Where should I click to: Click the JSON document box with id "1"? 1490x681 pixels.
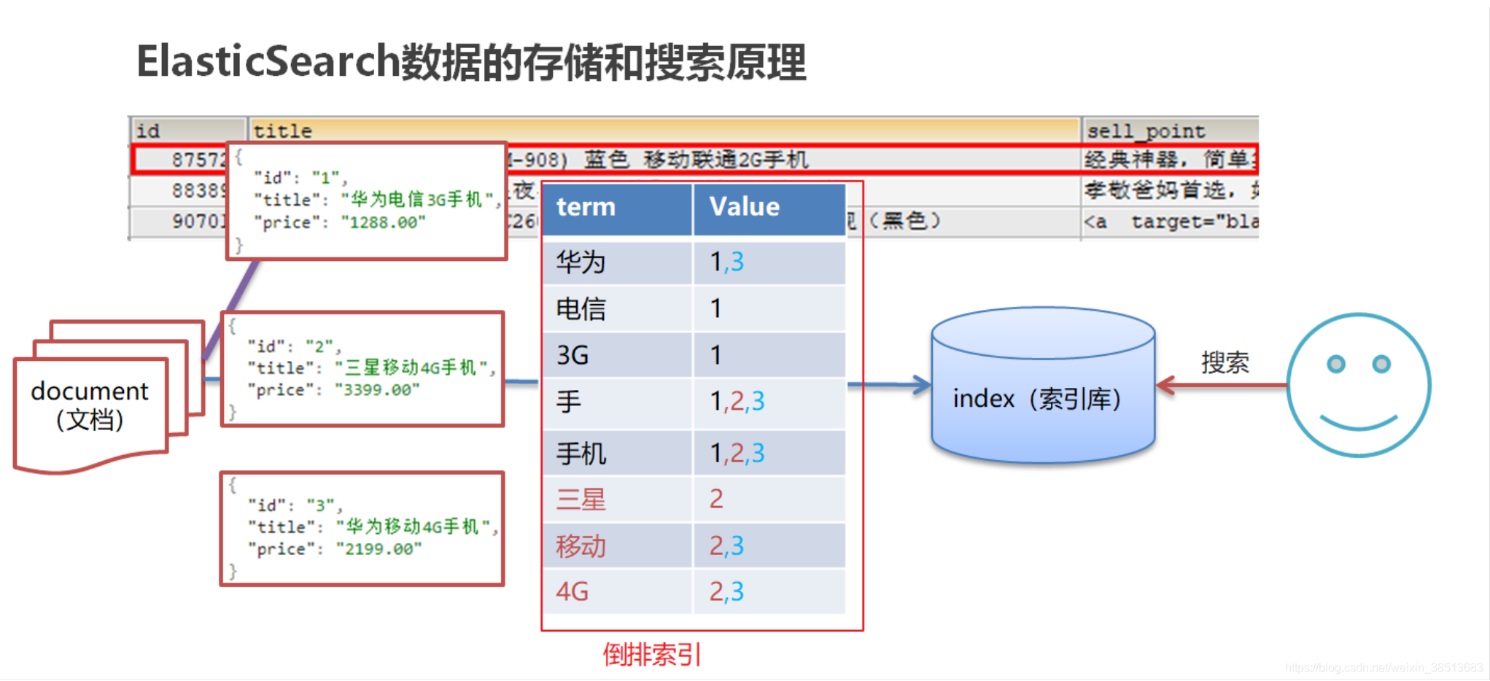(367, 201)
